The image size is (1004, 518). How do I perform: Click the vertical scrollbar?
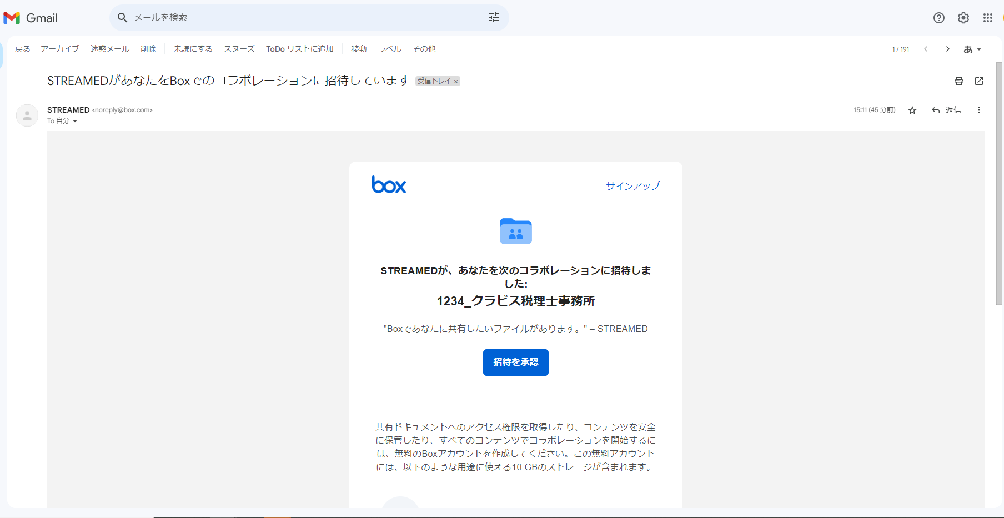[999, 183]
